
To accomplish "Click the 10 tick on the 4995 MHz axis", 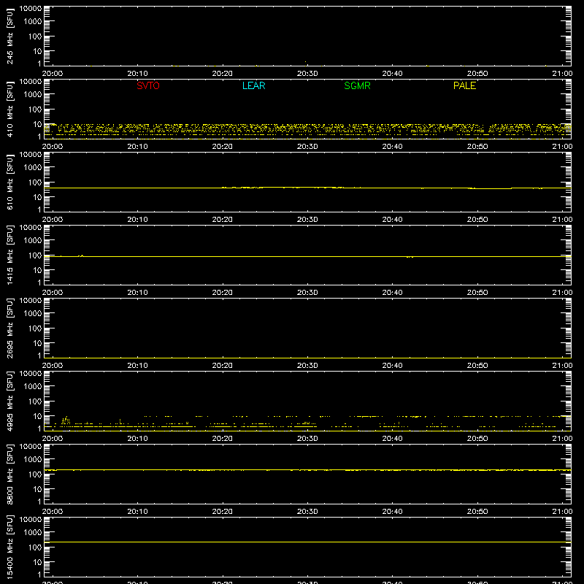I will (x=37, y=416).
